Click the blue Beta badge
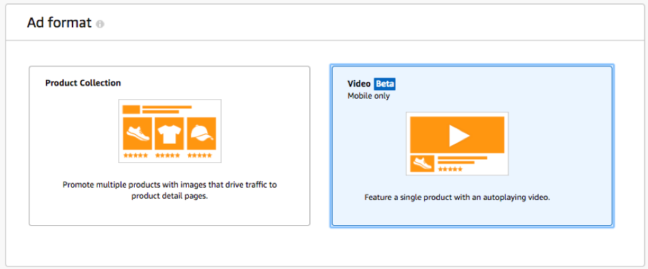The height and width of the screenshot is (269, 648). tap(385, 84)
